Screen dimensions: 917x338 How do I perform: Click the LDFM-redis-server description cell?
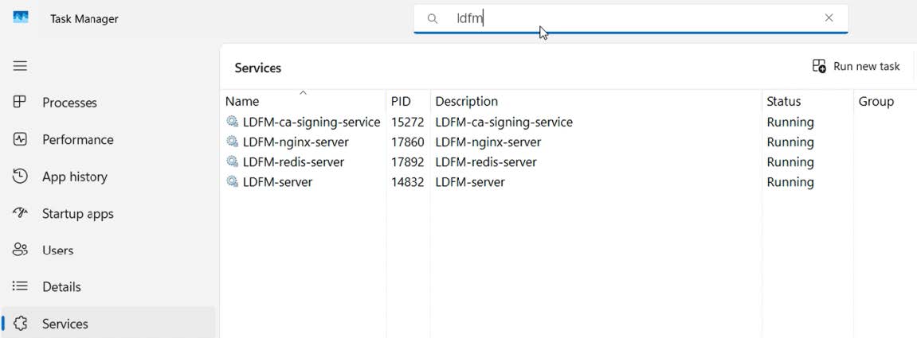point(485,161)
